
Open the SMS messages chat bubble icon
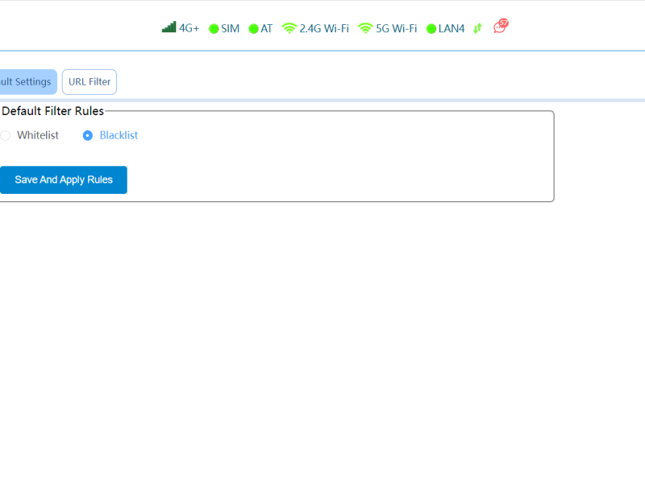click(x=499, y=28)
